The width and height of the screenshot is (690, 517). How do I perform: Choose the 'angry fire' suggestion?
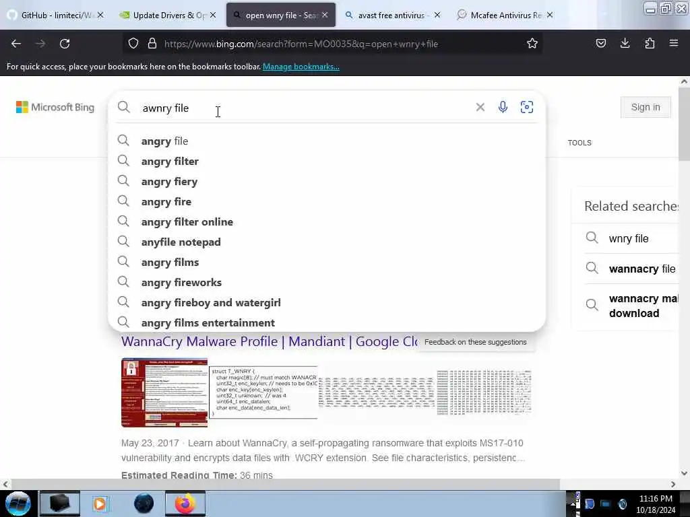(x=327, y=202)
